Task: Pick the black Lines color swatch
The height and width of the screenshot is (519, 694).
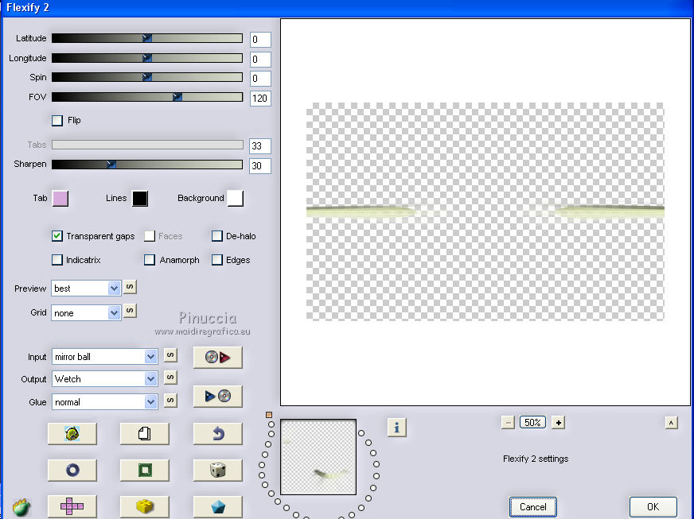Action: (x=140, y=199)
